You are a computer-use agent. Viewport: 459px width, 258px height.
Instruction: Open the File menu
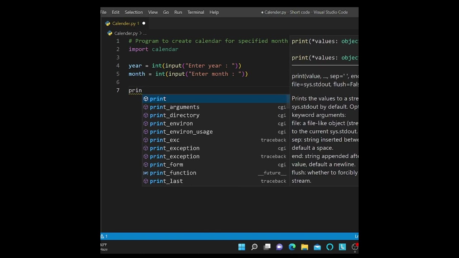[x=103, y=12]
